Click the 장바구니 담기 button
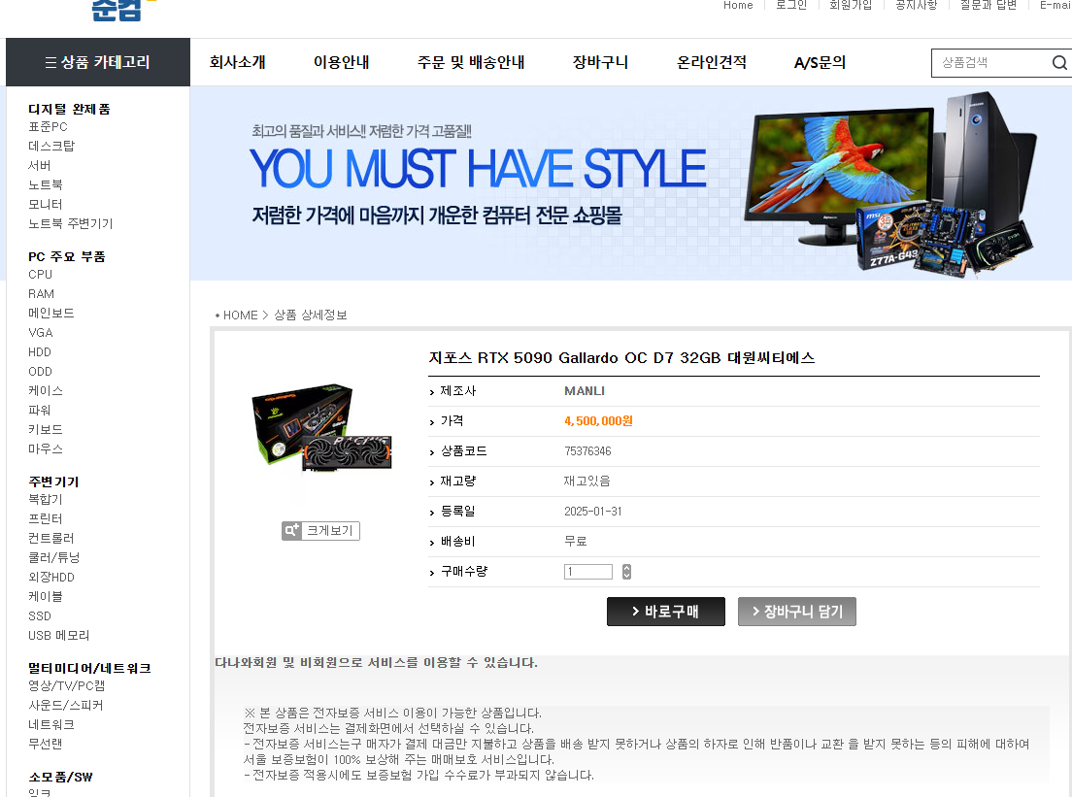This screenshot has width=1072, height=797. tap(796, 612)
